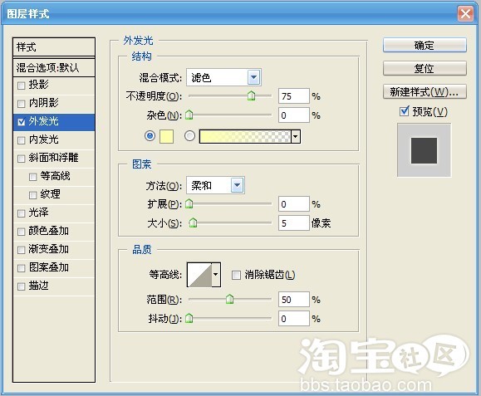Screen dimensions: 481x396
Task: Click the yellow-to-transparent gradient bar
Action: pyautogui.click(x=245, y=136)
